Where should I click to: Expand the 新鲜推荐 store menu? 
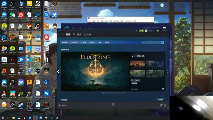[74, 42]
